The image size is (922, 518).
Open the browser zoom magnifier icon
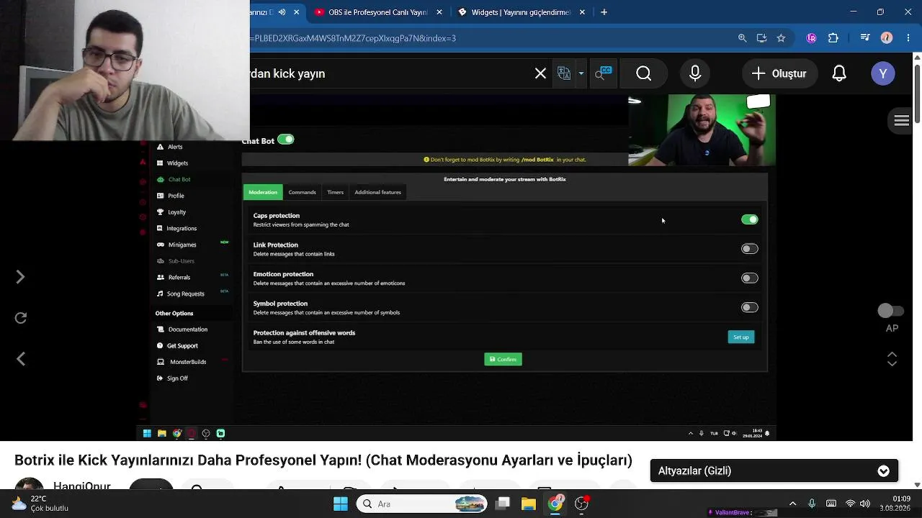pyautogui.click(x=742, y=38)
